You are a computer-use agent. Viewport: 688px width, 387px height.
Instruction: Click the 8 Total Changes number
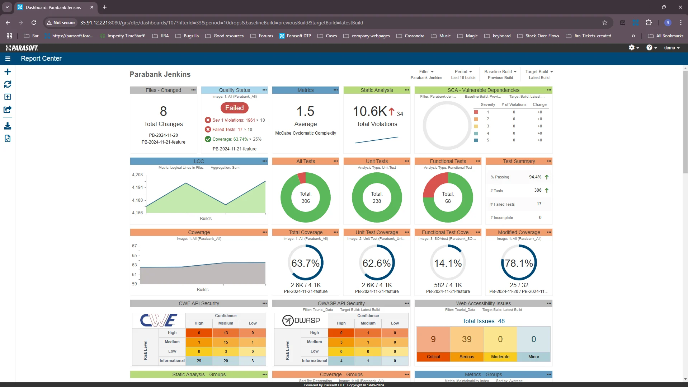point(164,111)
